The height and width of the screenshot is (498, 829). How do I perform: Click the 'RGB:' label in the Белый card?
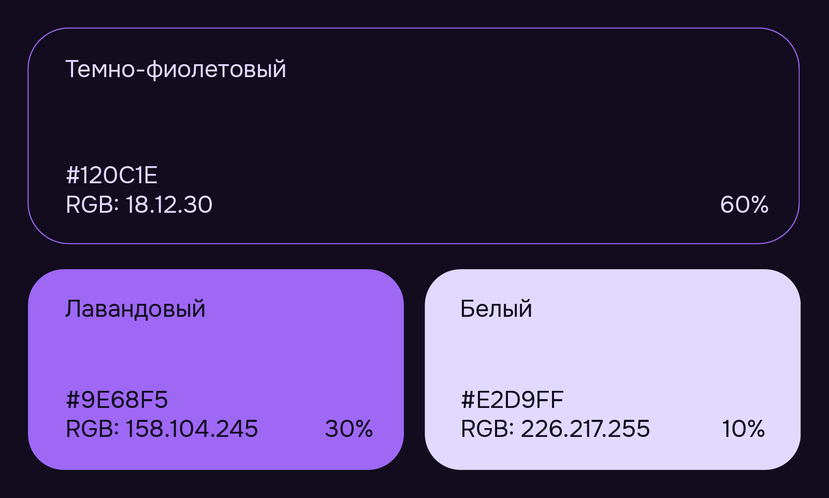tap(487, 429)
